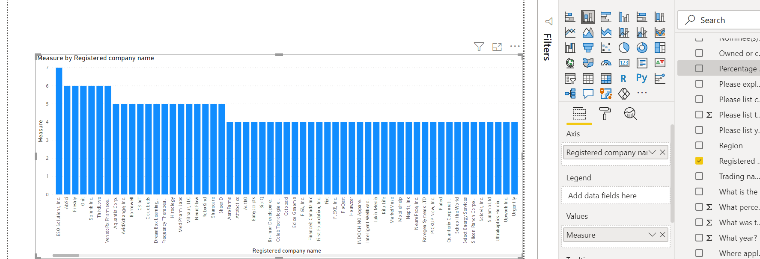Check the 'What year?' field
This screenshot has height=259, width=760.
click(x=699, y=238)
